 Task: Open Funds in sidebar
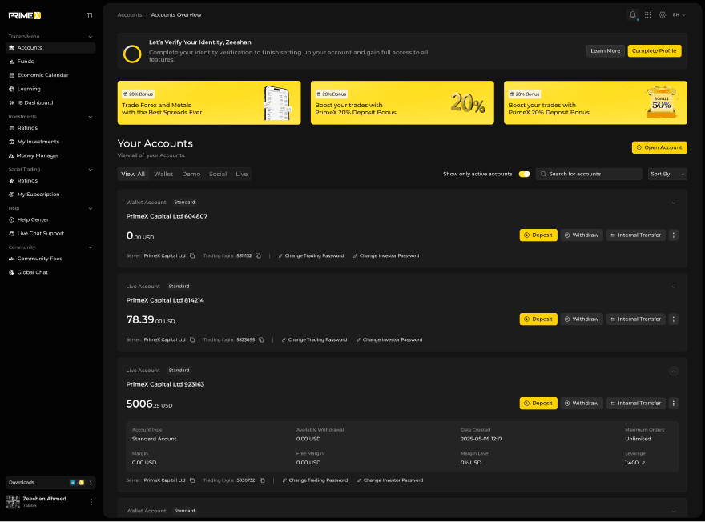pyautogui.click(x=50, y=62)
